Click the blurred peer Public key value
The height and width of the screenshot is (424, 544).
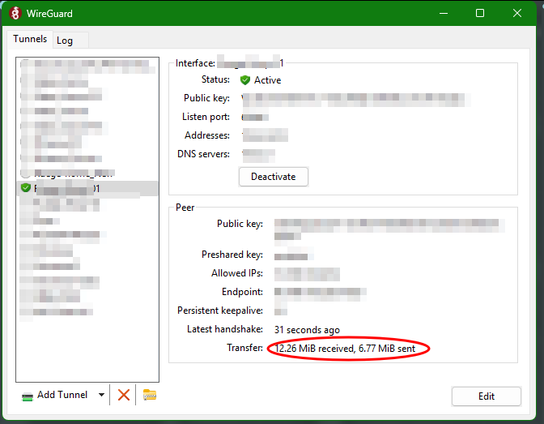(389, 229)
